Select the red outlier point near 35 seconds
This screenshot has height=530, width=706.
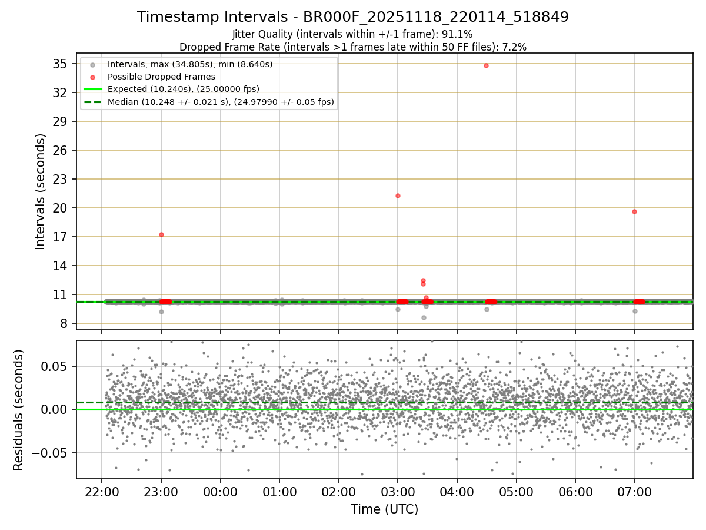pos(486,65)
